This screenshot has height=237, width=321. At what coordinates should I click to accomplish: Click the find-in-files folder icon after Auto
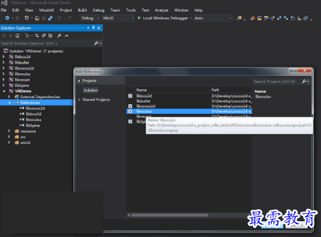click(x=239, y=18)
